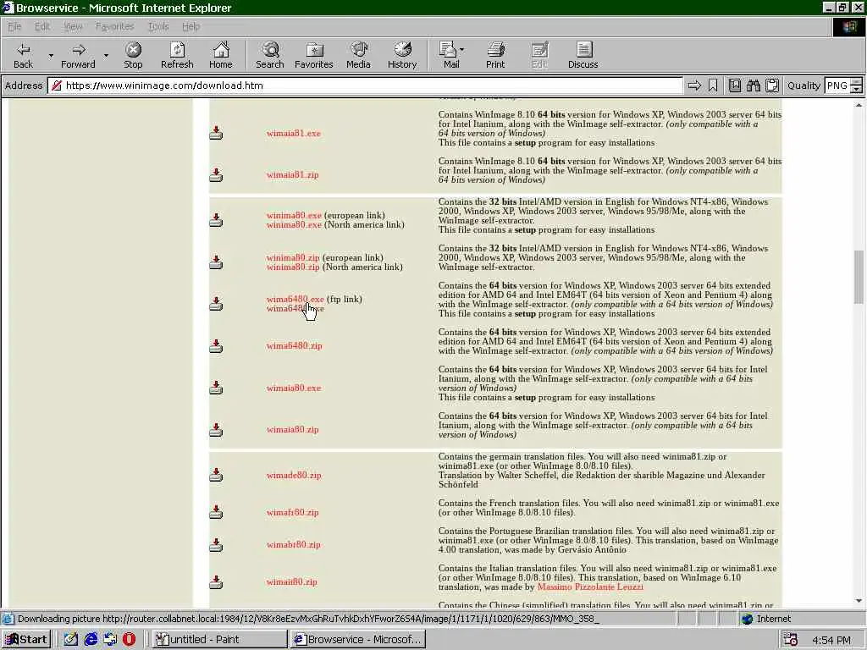Click the bookmark icon after address bar
Viewport: 867px width, 650px height.
coord(713,85)
